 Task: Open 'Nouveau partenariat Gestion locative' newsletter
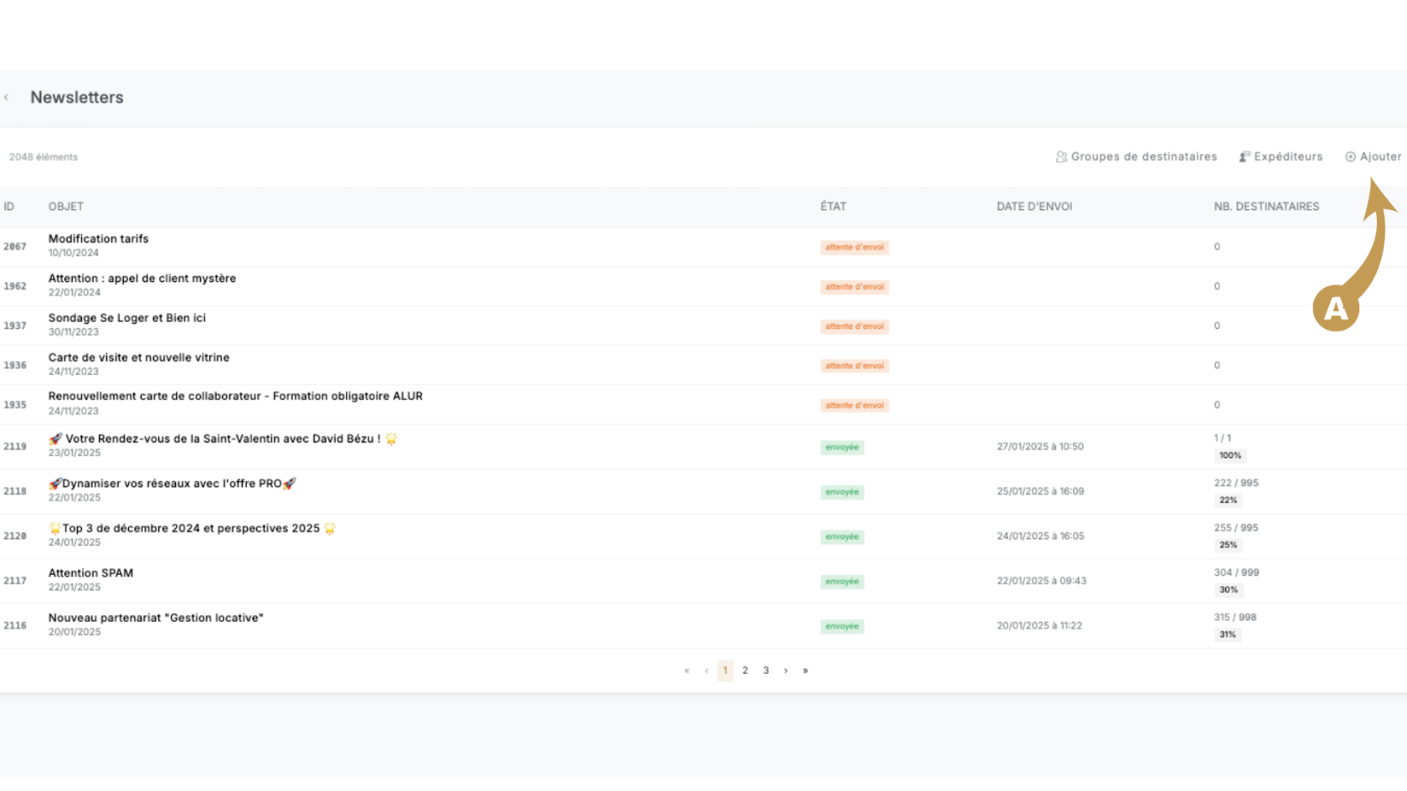click(x=156, y=618)
